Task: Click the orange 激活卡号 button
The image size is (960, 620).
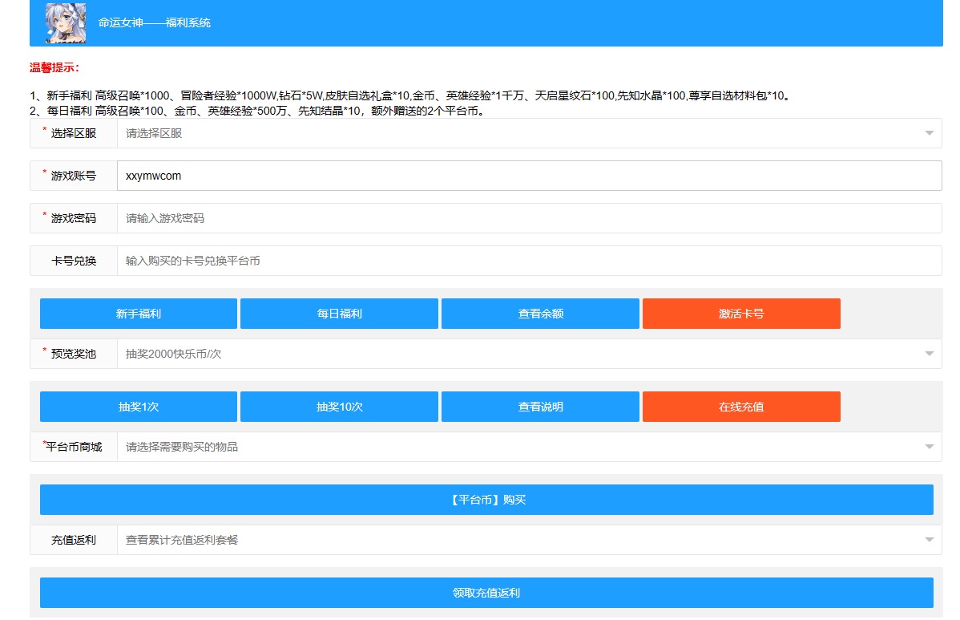Action: [x=741, y=314]
